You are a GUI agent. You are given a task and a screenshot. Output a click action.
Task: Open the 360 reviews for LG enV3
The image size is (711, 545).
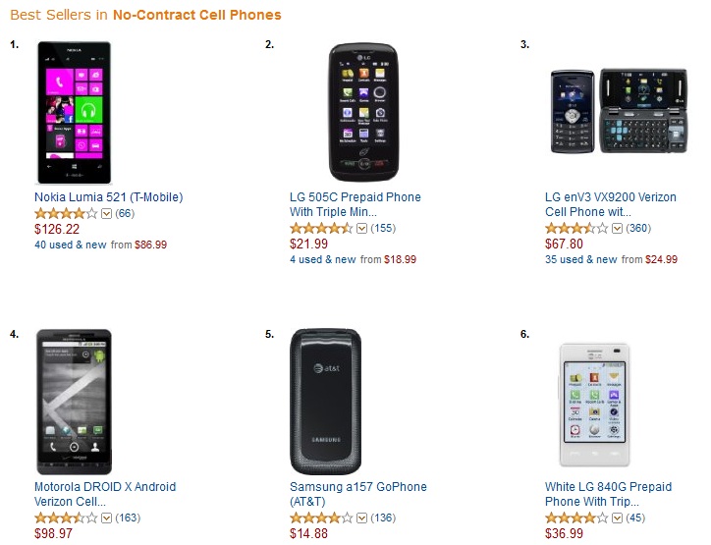click(640, 228)
